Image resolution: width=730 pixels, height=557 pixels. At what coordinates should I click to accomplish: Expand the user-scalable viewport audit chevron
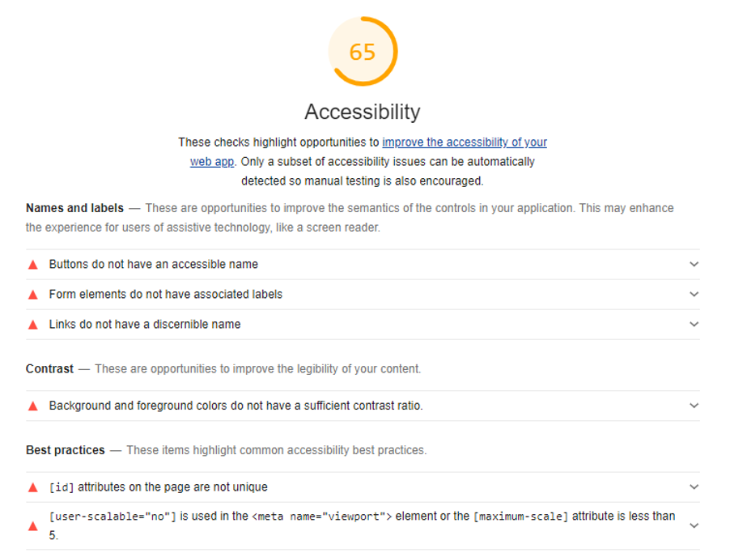[694, 525]
